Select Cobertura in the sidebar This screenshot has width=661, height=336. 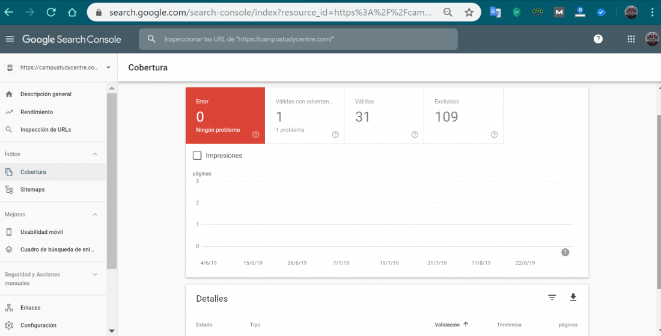tap(53, 172)
